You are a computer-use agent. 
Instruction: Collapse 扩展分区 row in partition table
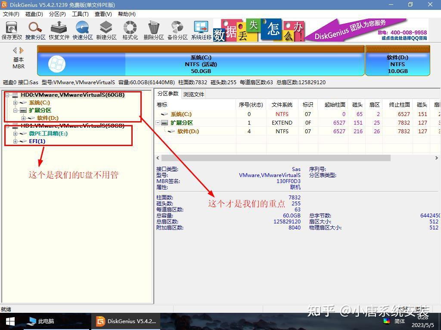158,122
